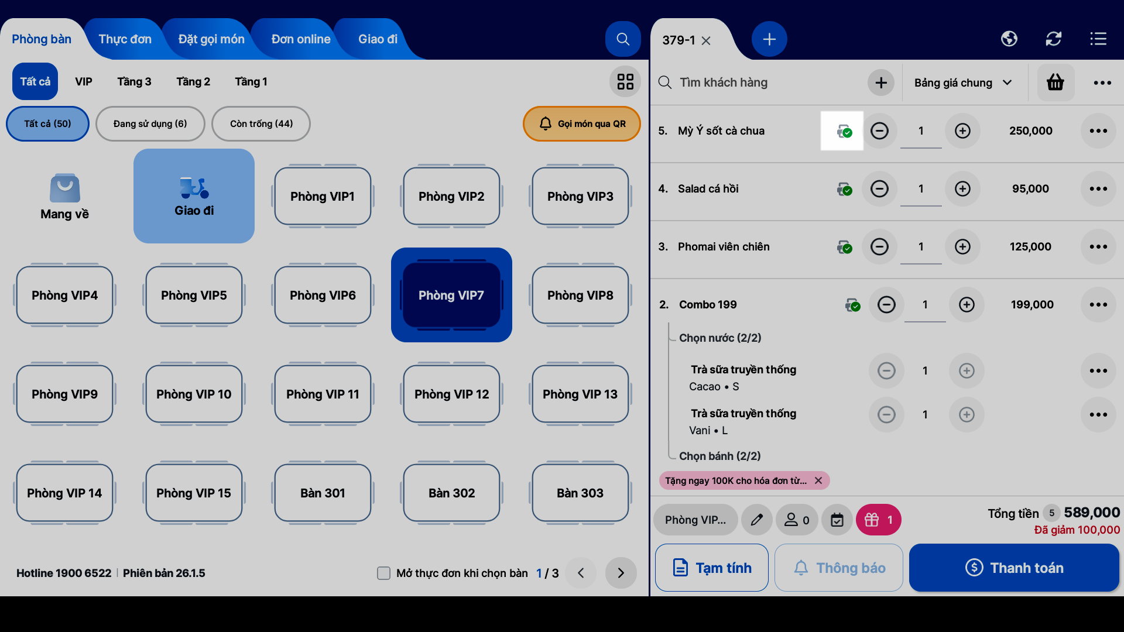
Task: Click the calendar reservation icon
Action: pos(837,520)
